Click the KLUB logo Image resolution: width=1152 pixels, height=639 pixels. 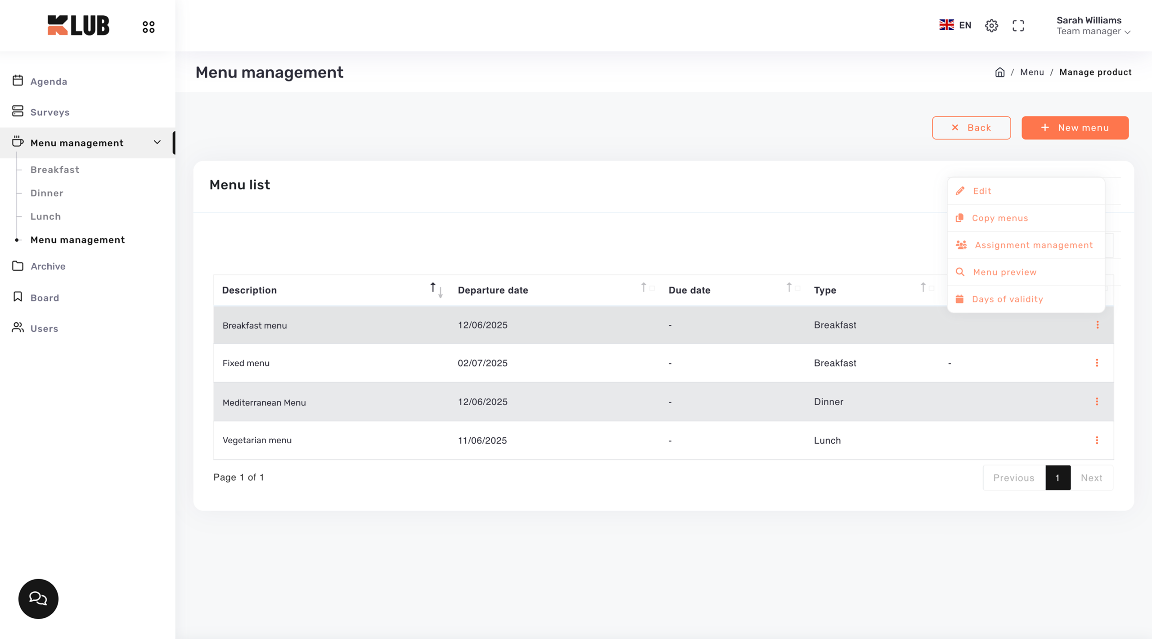click(78, 25)
